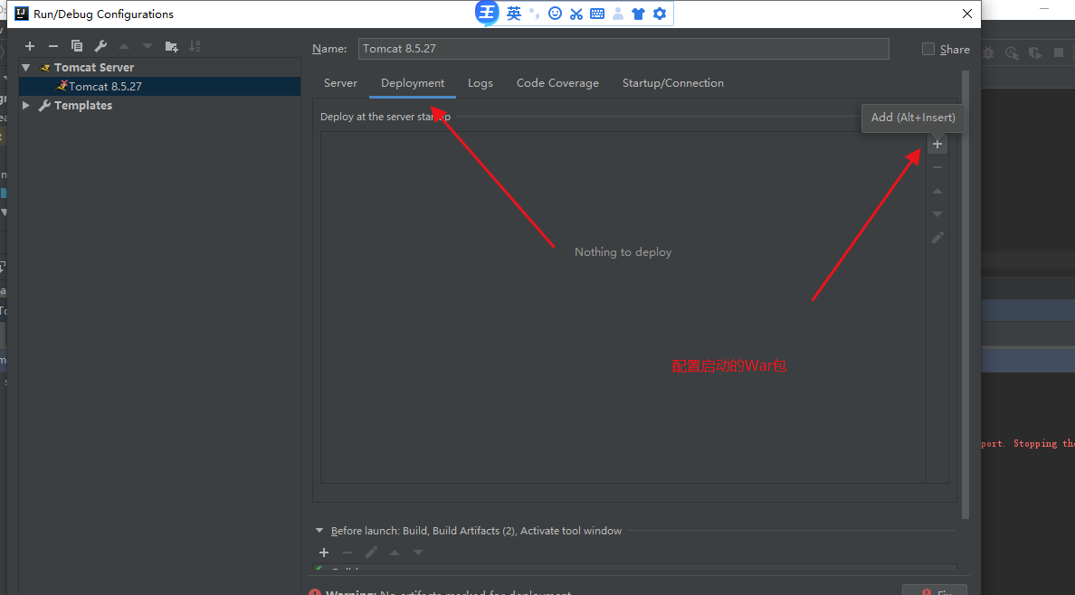1075x595 pixels.
Task: Collapse the Before launch section
Action: [319, 531]
